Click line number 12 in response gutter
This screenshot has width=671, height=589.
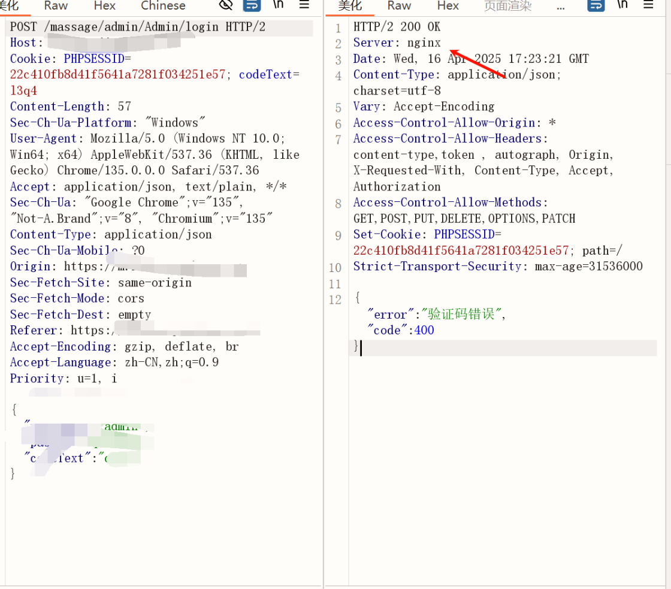point(335,300)
